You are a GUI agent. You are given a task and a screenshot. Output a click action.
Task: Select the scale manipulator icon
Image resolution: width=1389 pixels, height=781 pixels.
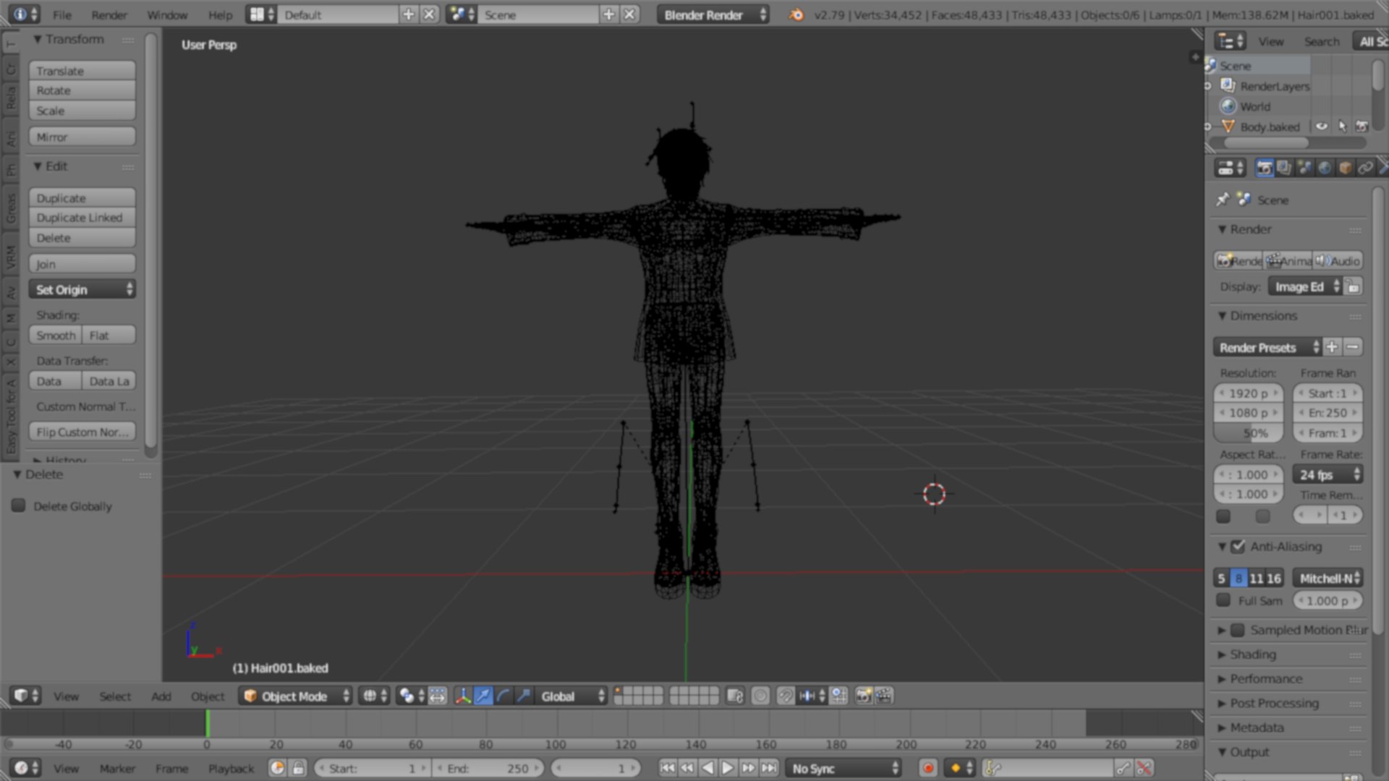coord(524,696)
